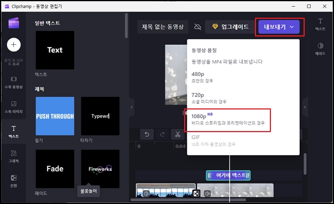Open the Transitions (전환) sidebar section

pyautogui.click(x=14, y=181)
